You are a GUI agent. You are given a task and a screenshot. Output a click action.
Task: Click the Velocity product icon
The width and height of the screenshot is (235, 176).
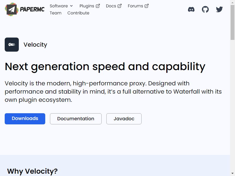pyautogui.click(x=12, y=45)
